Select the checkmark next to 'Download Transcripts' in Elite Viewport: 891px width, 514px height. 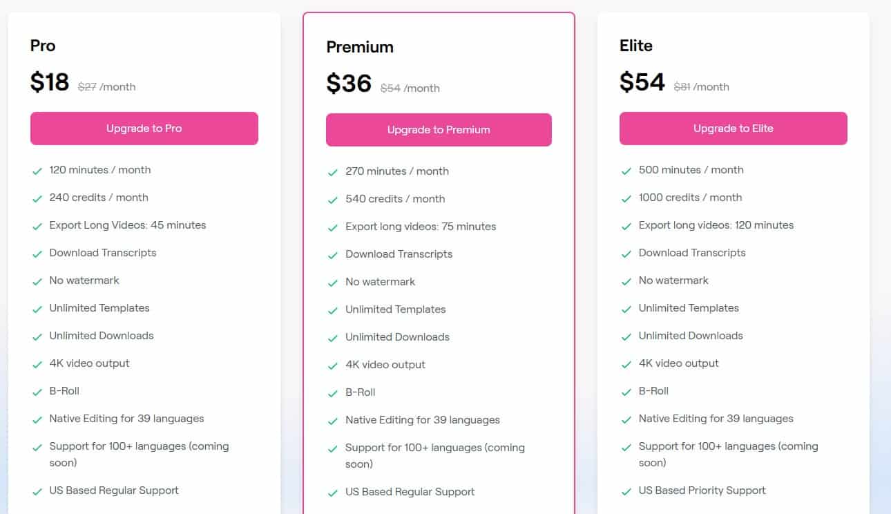pyautogui.click(x=626, y=253)
